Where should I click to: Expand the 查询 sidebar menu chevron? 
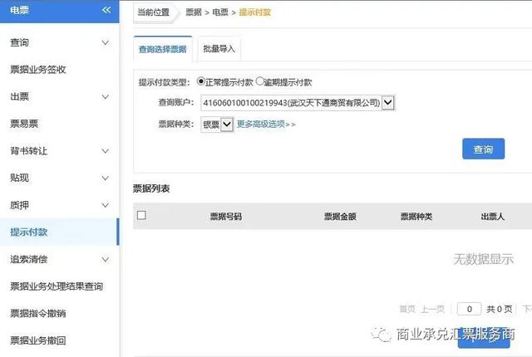106,42
